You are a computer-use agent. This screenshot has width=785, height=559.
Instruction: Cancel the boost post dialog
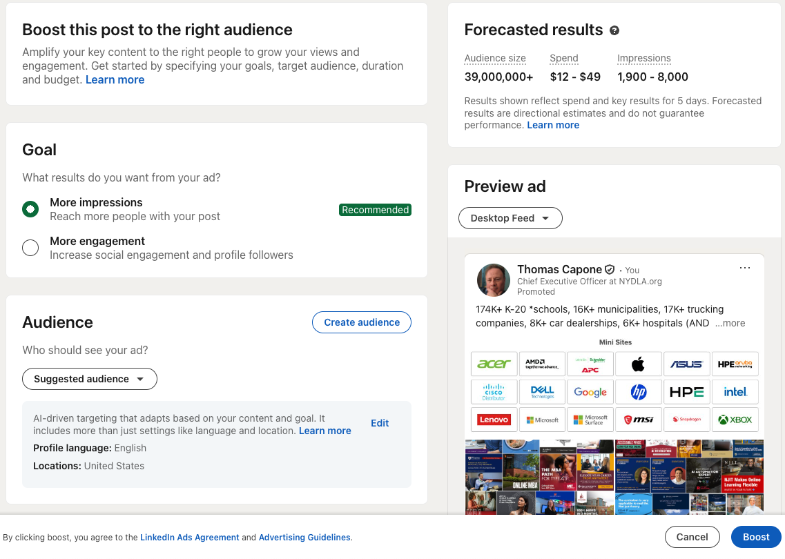click(692, 537)
